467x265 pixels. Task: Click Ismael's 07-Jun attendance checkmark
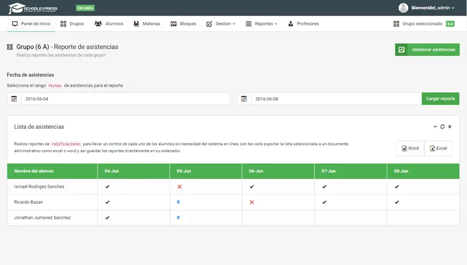pos(324,187)
